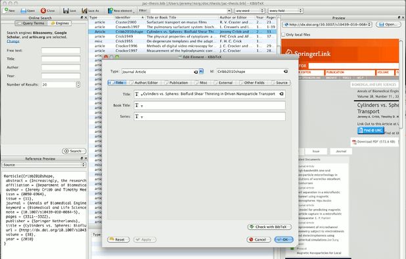This screenshot has height=259, width=406.
Task: Click the Reset button
Action: [118, 239]
